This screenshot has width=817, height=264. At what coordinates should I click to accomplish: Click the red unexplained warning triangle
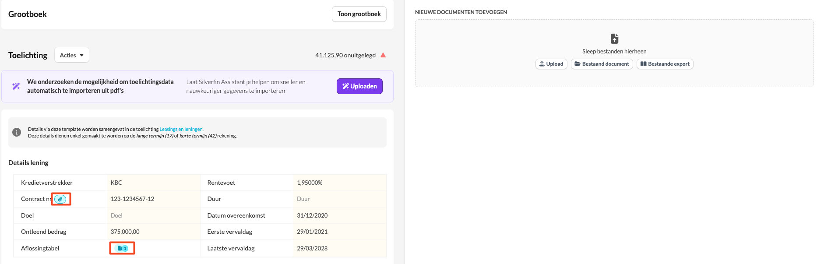[x=383, y=55]
